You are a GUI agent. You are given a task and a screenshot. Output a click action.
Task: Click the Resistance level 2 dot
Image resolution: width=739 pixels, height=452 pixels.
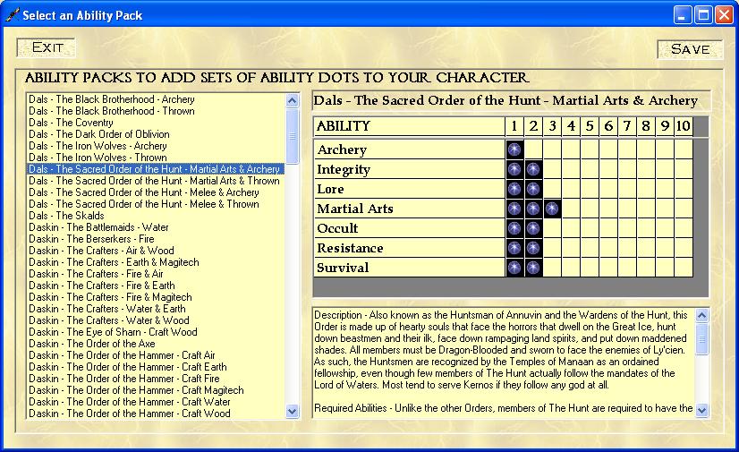533,248
